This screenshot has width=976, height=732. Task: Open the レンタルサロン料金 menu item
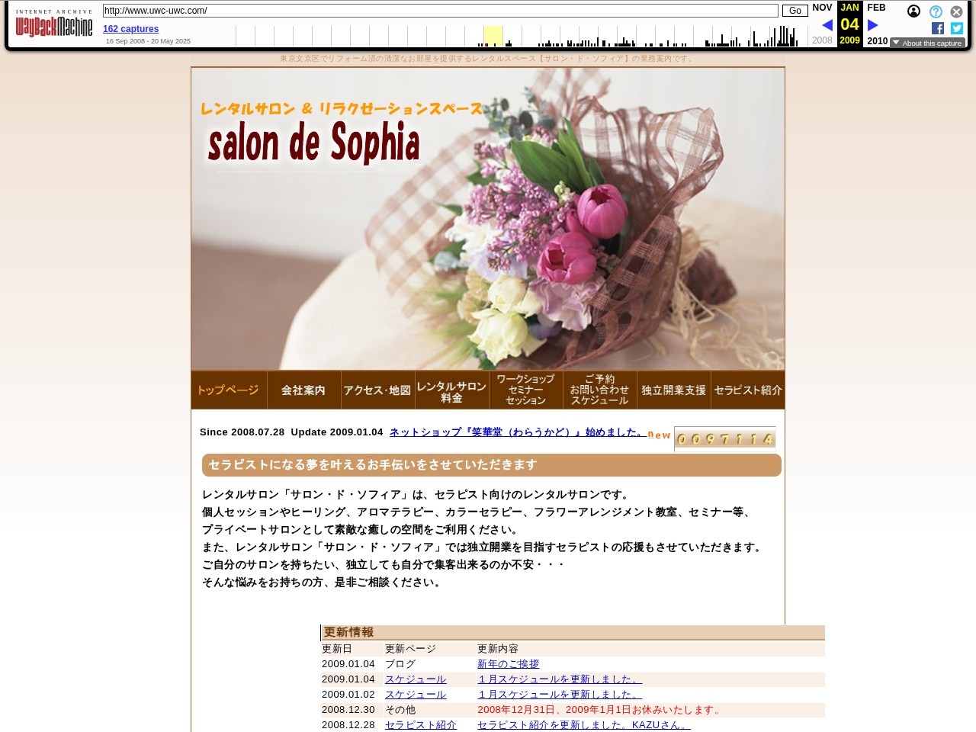[451, 390]
